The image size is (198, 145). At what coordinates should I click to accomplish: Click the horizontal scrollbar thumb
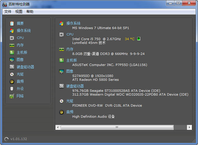117,127
